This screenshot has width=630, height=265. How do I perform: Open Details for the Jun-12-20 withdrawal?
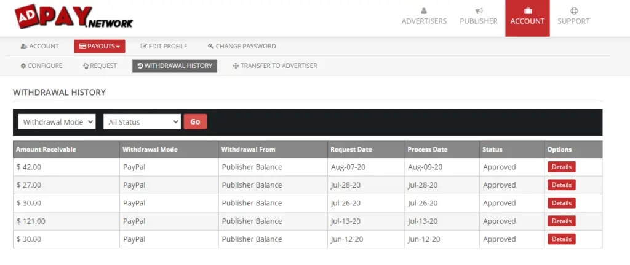pyautogui.click(x=561, y=239)
